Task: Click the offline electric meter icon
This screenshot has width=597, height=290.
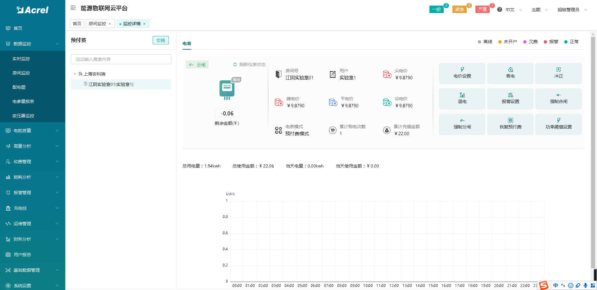Action: [227, 90]
